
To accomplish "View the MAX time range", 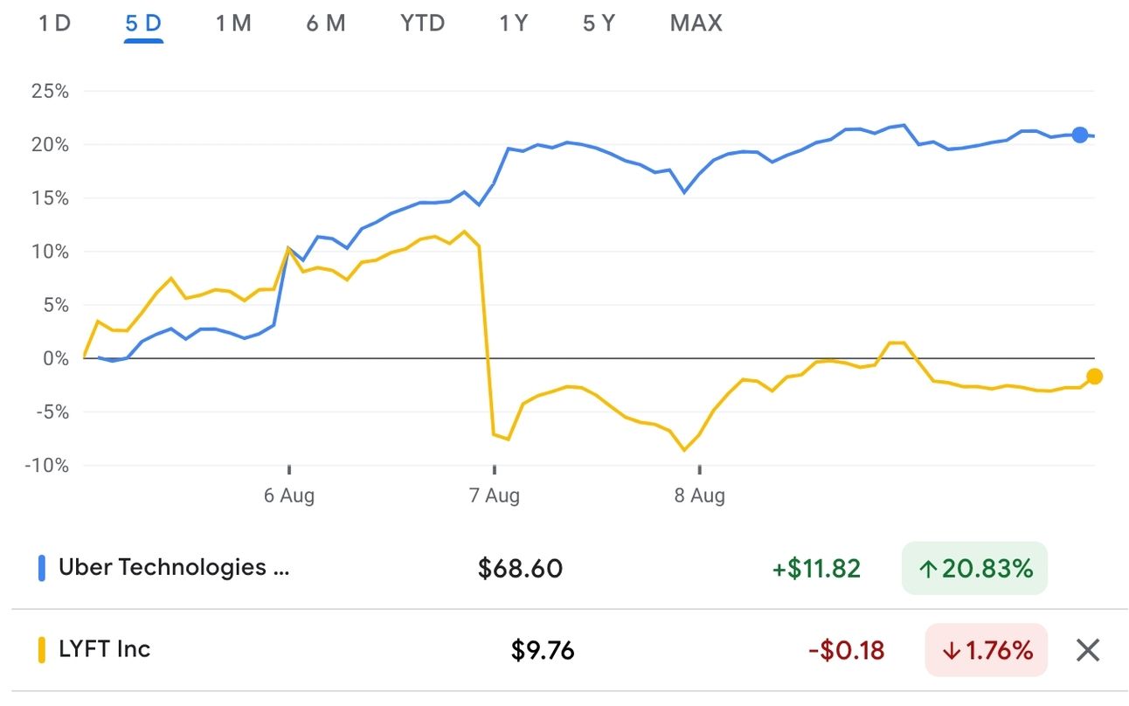I will pyautogui.click(x=696, y=24).
